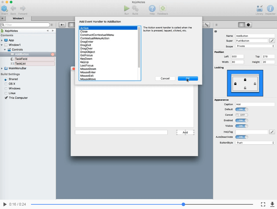Image resolution: width=277 pixels, height=209 pixels.
Task: Open the Inspector panel icon
Action: 270,8
